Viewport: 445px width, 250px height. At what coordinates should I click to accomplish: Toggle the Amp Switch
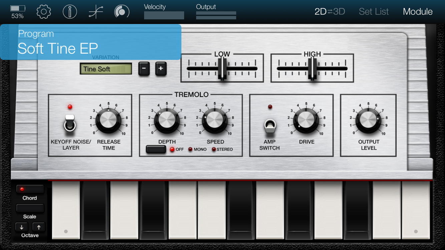[x=270, y=126]
